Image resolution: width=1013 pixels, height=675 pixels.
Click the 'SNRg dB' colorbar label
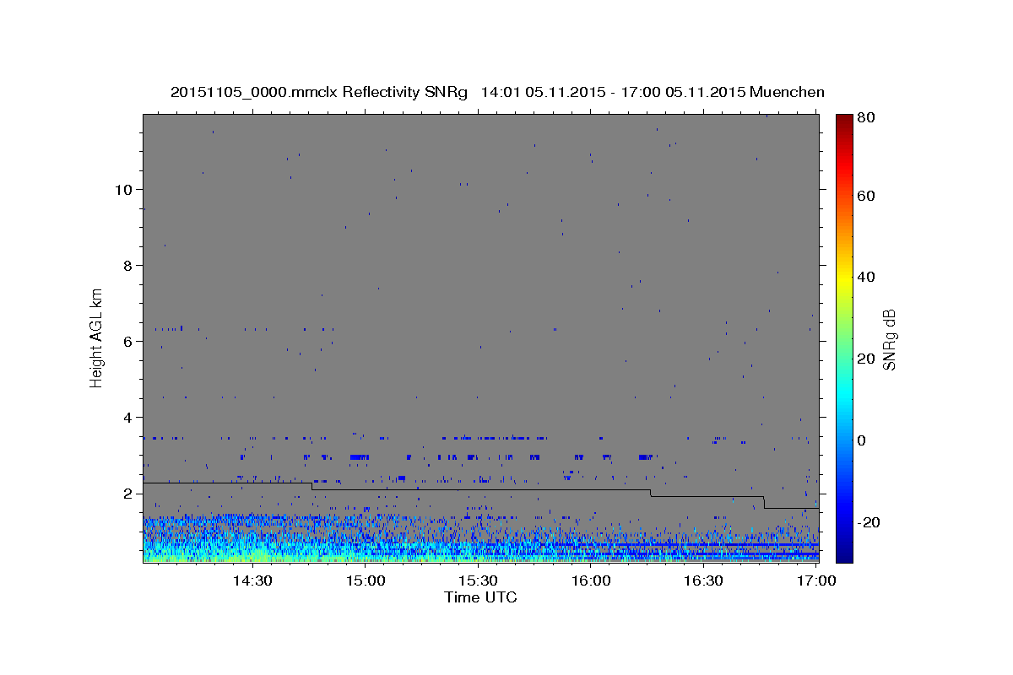(x=888, y=339)
